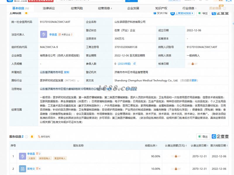Open 工商官网快照 button

(x=182, y=13)
